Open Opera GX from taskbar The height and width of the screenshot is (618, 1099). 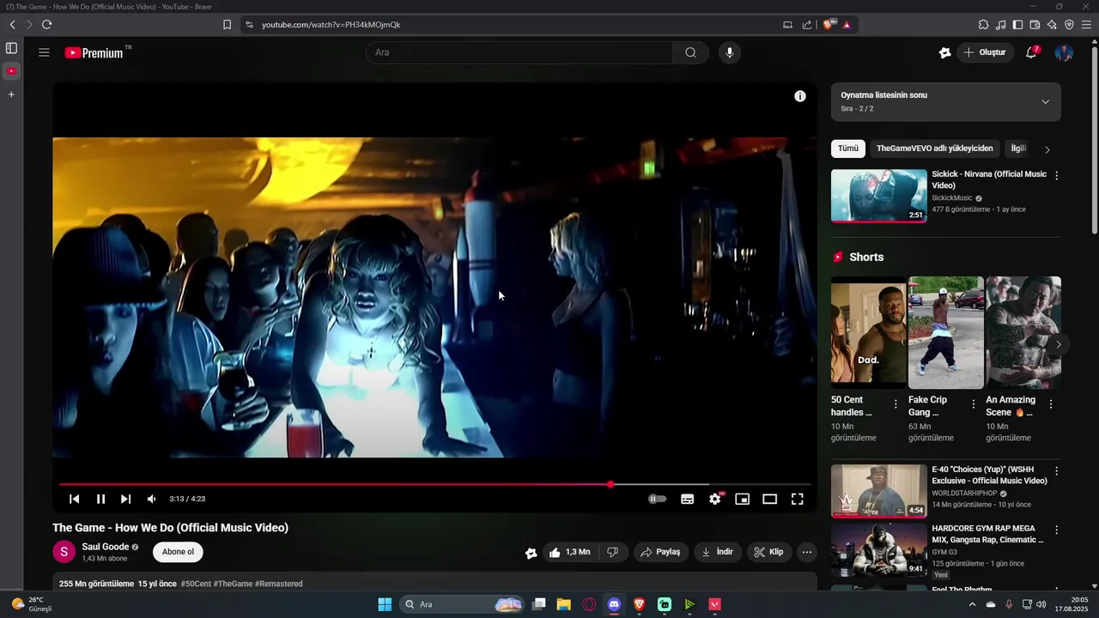[589, 604]
